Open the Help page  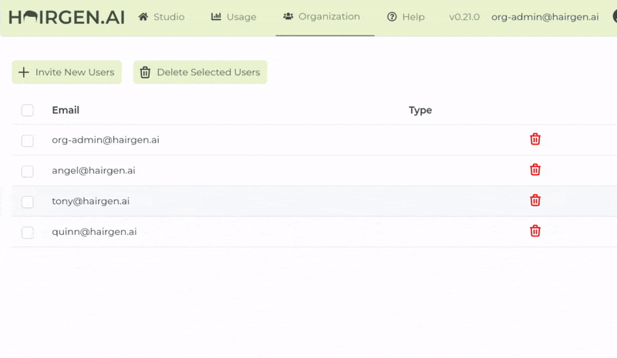point(406,17)
